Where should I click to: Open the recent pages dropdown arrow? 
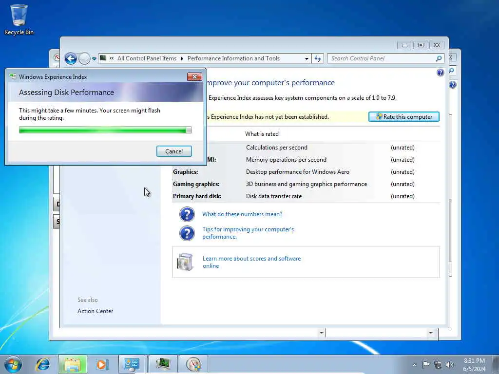click(x=94, y=58)
